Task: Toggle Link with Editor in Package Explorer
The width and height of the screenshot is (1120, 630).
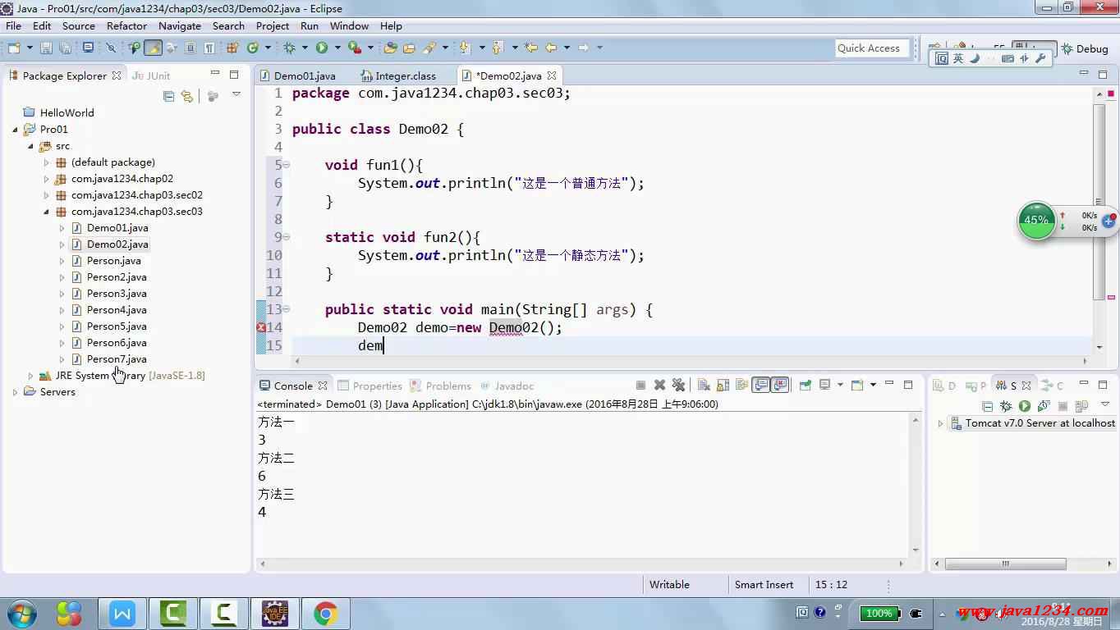Action: (x=187, y=96)
